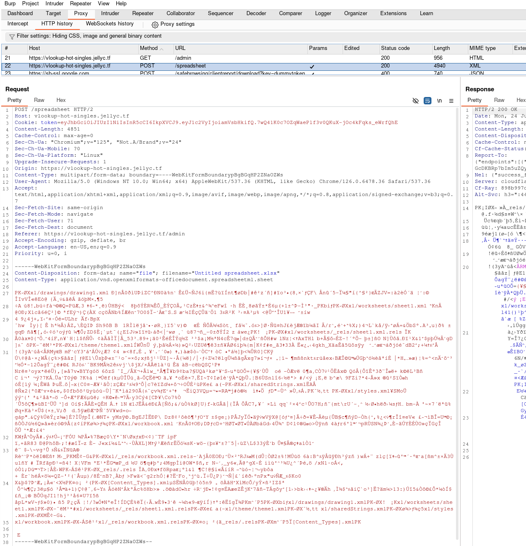Click the Cookie token value in request
Viewport: 526px width, 546px height.
pos(229,122)
